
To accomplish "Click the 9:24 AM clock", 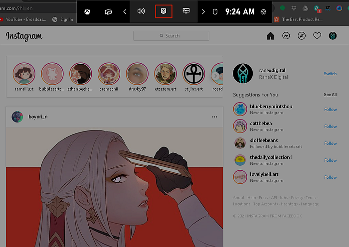I will [x=240, y=11].
